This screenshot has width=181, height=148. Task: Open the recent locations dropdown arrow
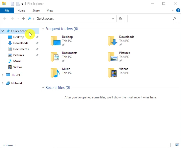18,19
